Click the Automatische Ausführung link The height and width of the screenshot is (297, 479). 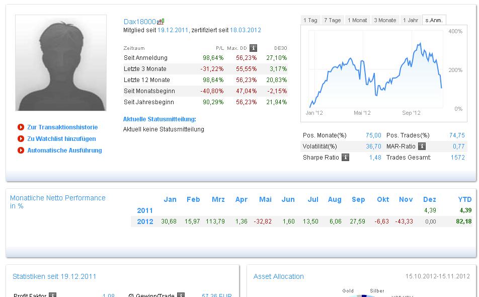point(64,151)
